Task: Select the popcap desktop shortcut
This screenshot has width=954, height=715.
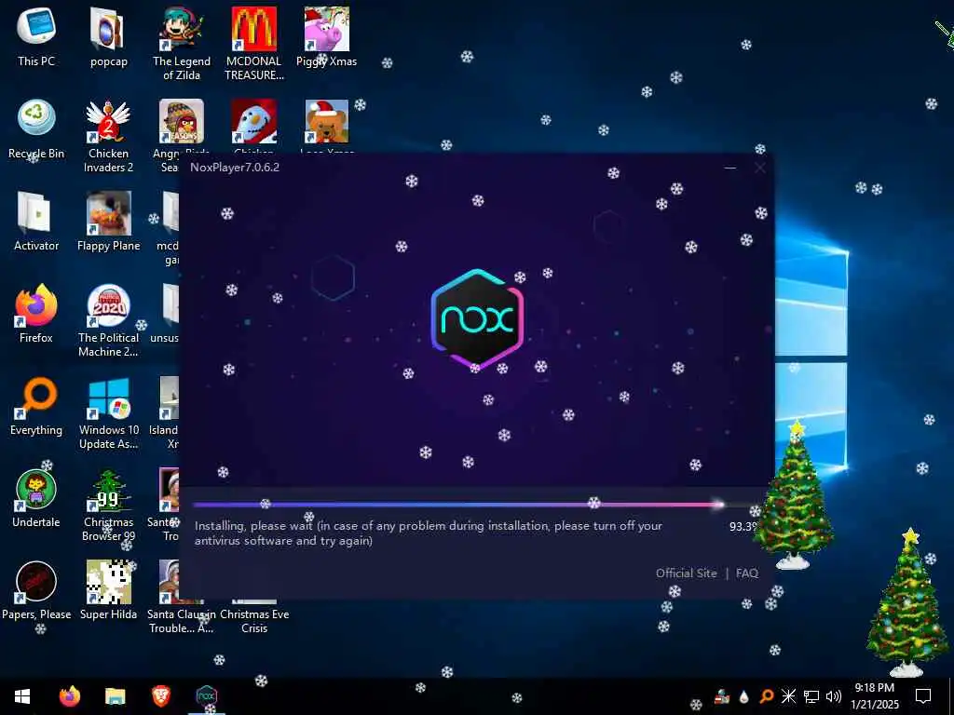Action: (x=108, y=36)
